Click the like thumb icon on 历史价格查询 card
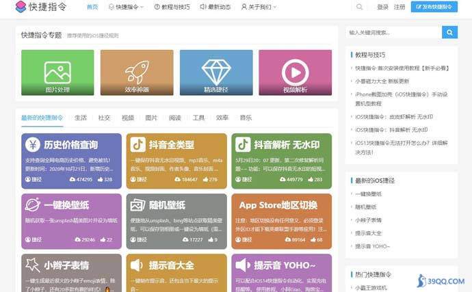 101,179
